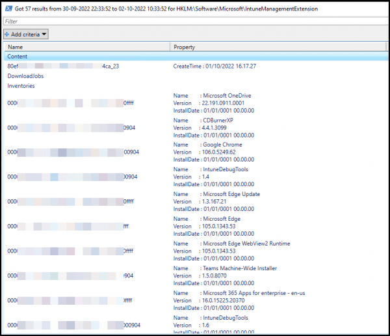The image size is (390, 336).
Task: Select the Inventories row
Action: 21,86
